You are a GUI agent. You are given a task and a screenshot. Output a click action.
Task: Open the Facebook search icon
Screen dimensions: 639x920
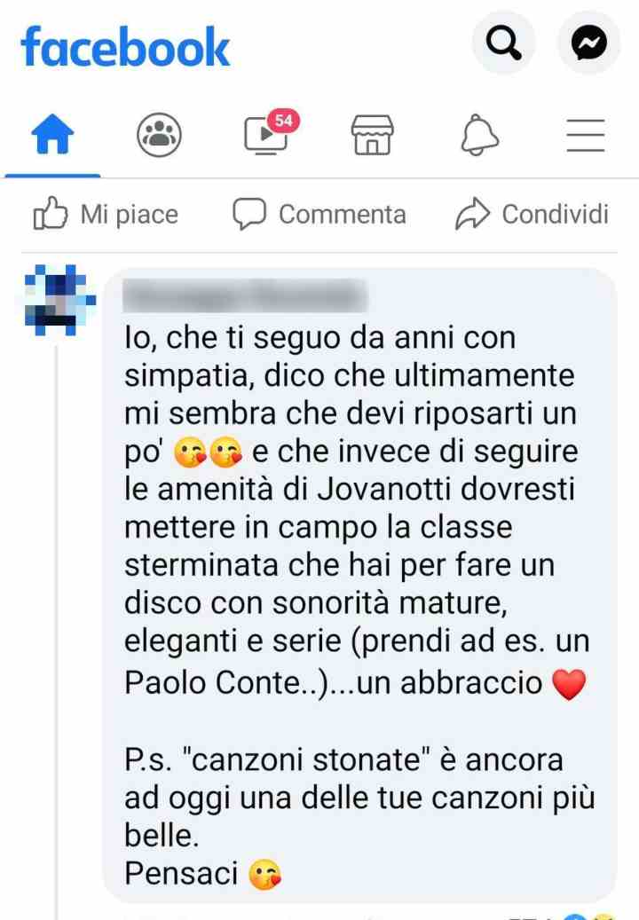tap(503, 43)
